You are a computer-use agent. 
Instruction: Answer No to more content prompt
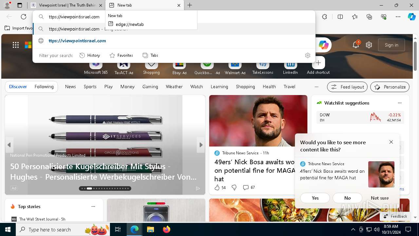(347, 198)
